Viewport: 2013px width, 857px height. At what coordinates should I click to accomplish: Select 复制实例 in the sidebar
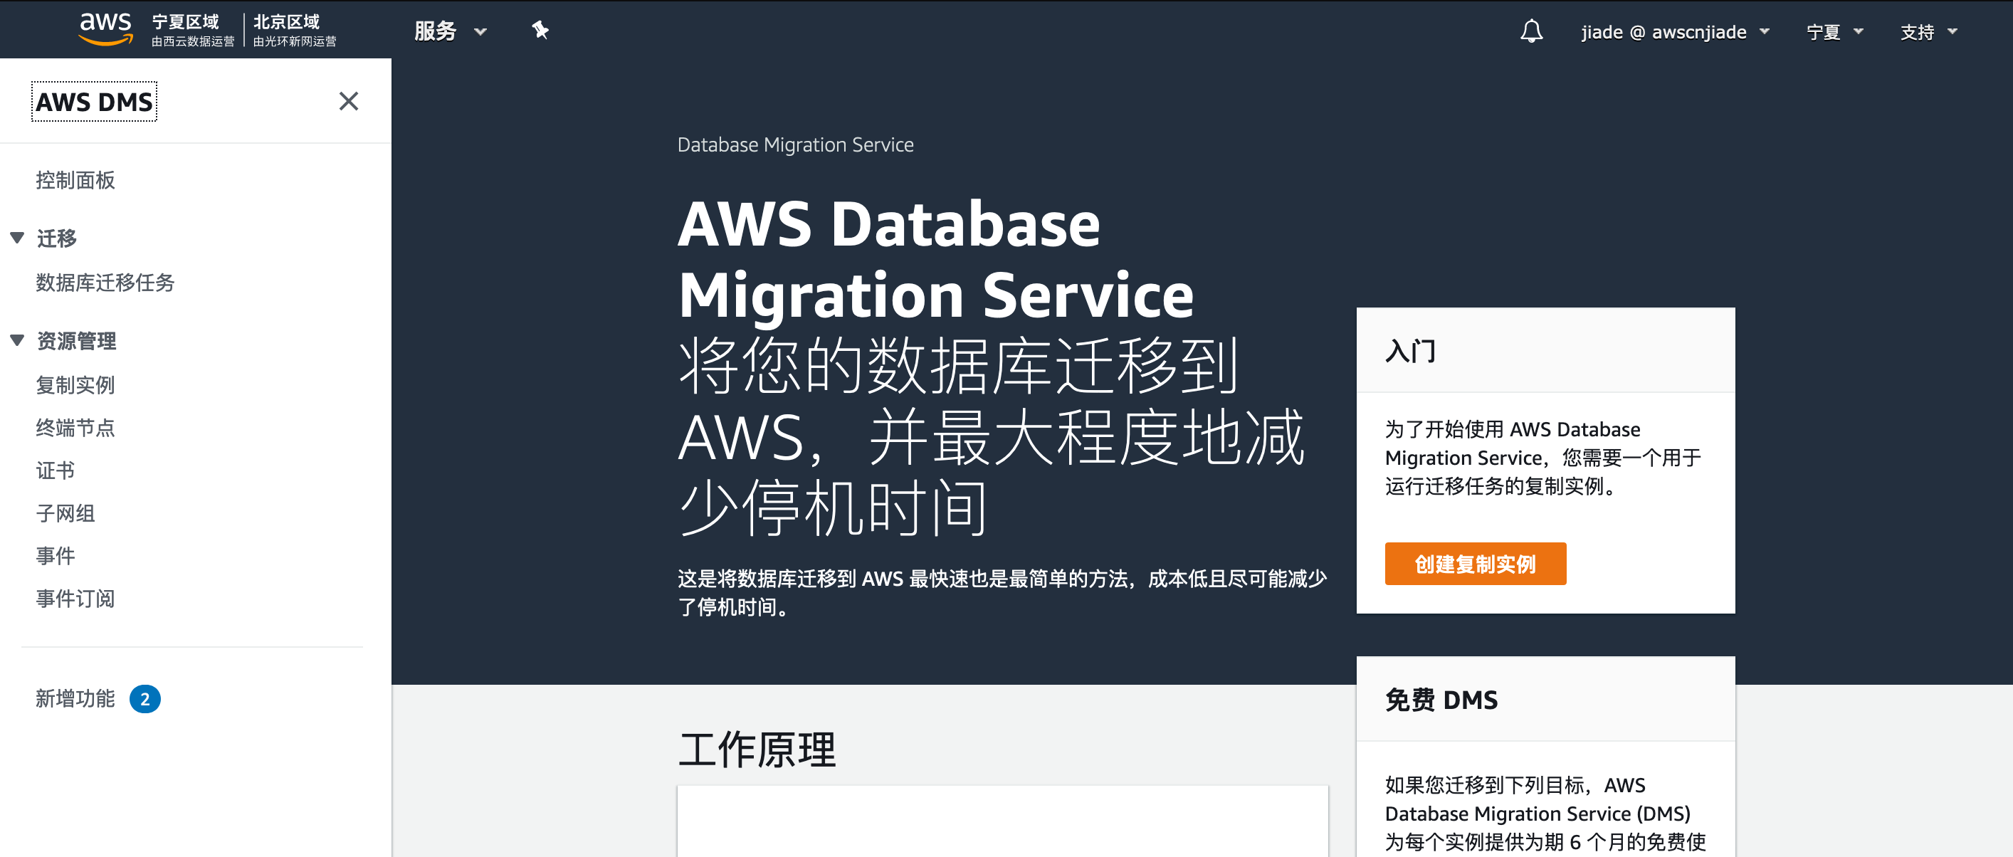click(x=75, y=385)
